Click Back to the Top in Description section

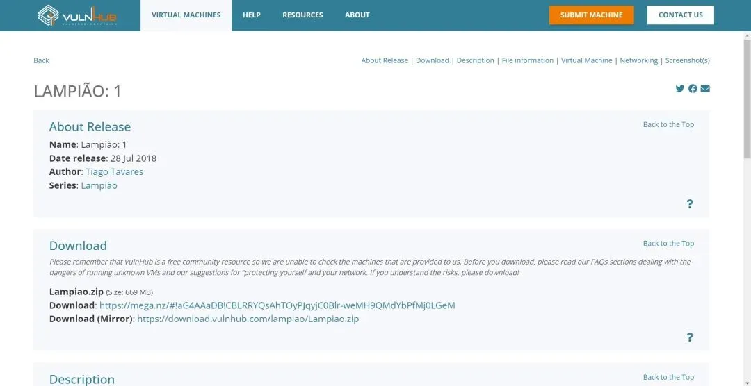tap(669, 377)
